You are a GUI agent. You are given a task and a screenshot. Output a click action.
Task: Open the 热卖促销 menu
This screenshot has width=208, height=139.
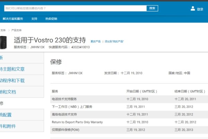[x=51, y=19]
